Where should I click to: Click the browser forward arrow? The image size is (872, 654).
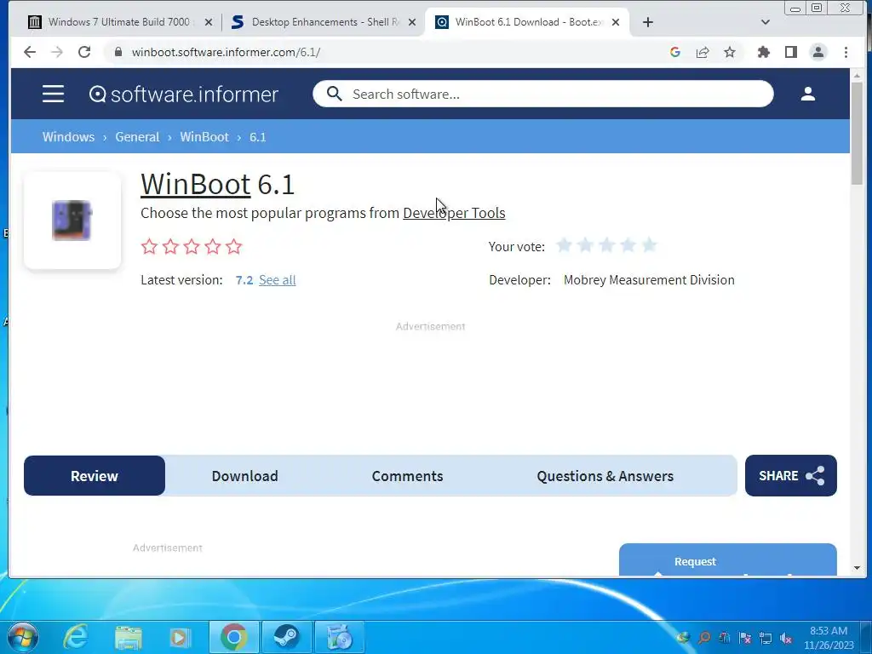pyautogui.click(x=57, y=52)
